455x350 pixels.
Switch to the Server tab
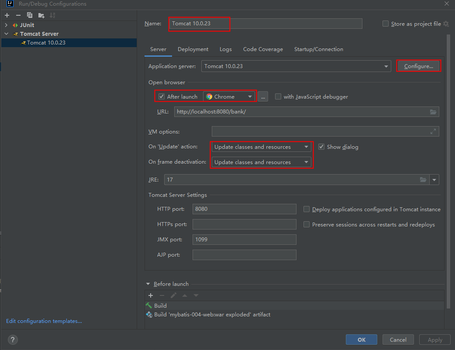(x=158, y=49)
